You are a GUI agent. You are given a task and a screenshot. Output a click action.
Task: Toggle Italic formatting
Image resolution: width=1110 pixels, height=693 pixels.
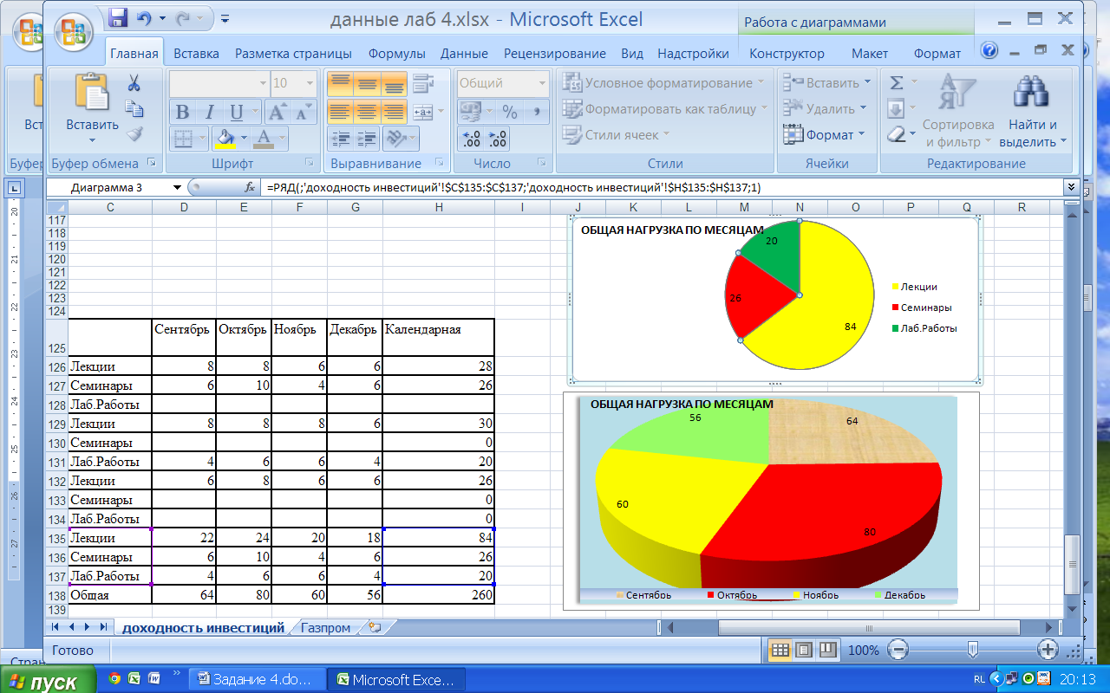pos(209,113)
